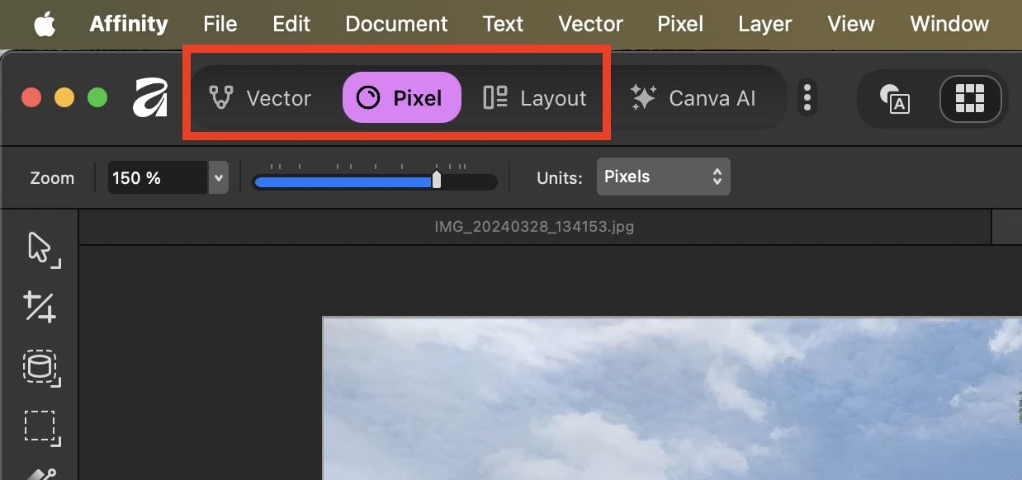The image size is (1022, 480).
Task: Open Canva AI
Action: 693,98
